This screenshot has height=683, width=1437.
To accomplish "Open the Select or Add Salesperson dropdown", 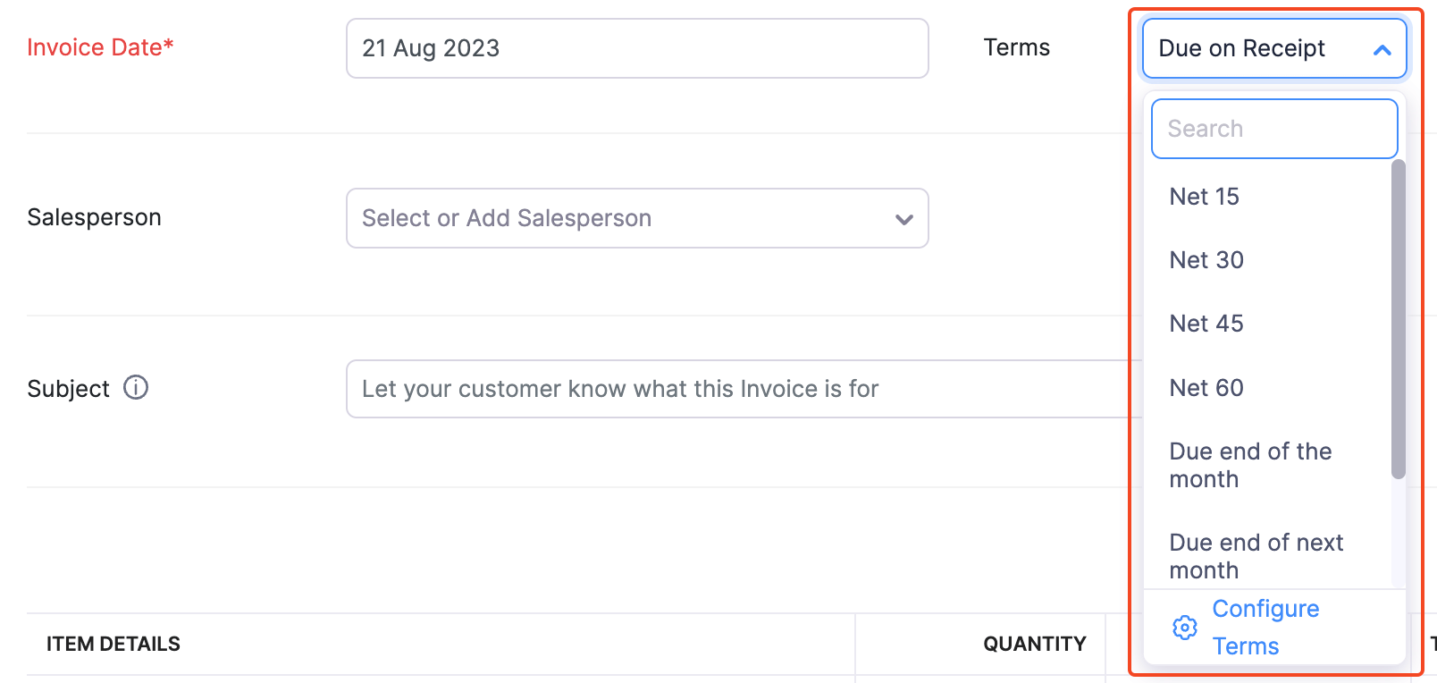I will (x=637, y=218).
